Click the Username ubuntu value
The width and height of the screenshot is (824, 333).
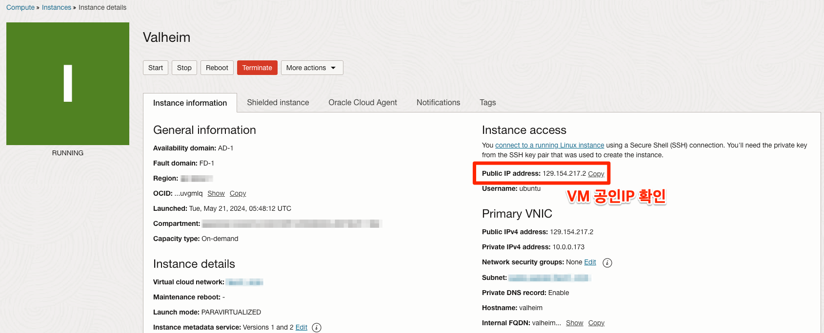530,188
